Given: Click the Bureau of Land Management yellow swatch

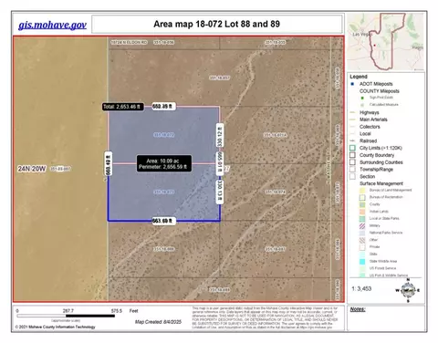Looking at the screenshot, I should pyautogui.click(x=362, y=191).
